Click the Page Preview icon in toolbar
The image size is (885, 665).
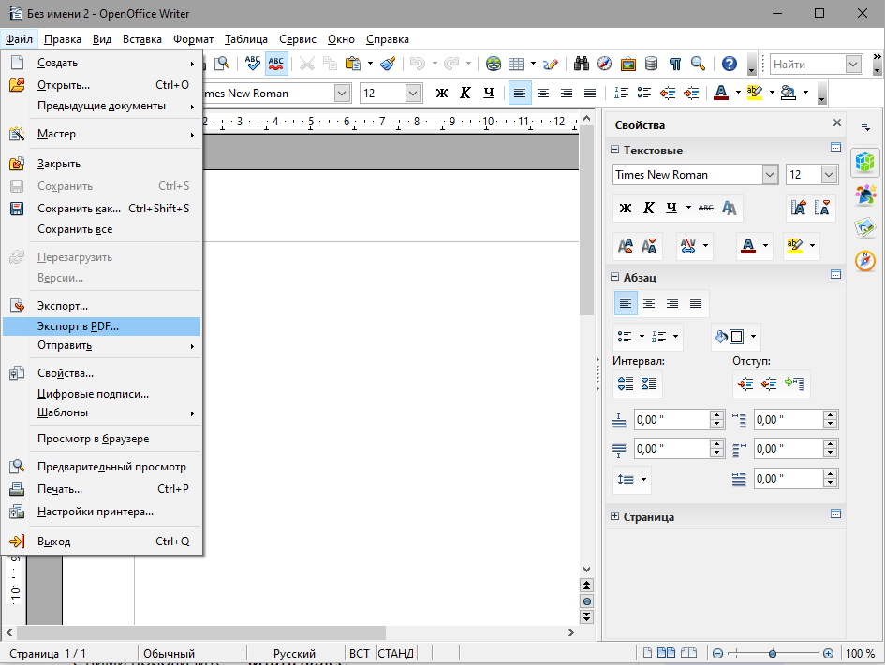click(222, 63)
